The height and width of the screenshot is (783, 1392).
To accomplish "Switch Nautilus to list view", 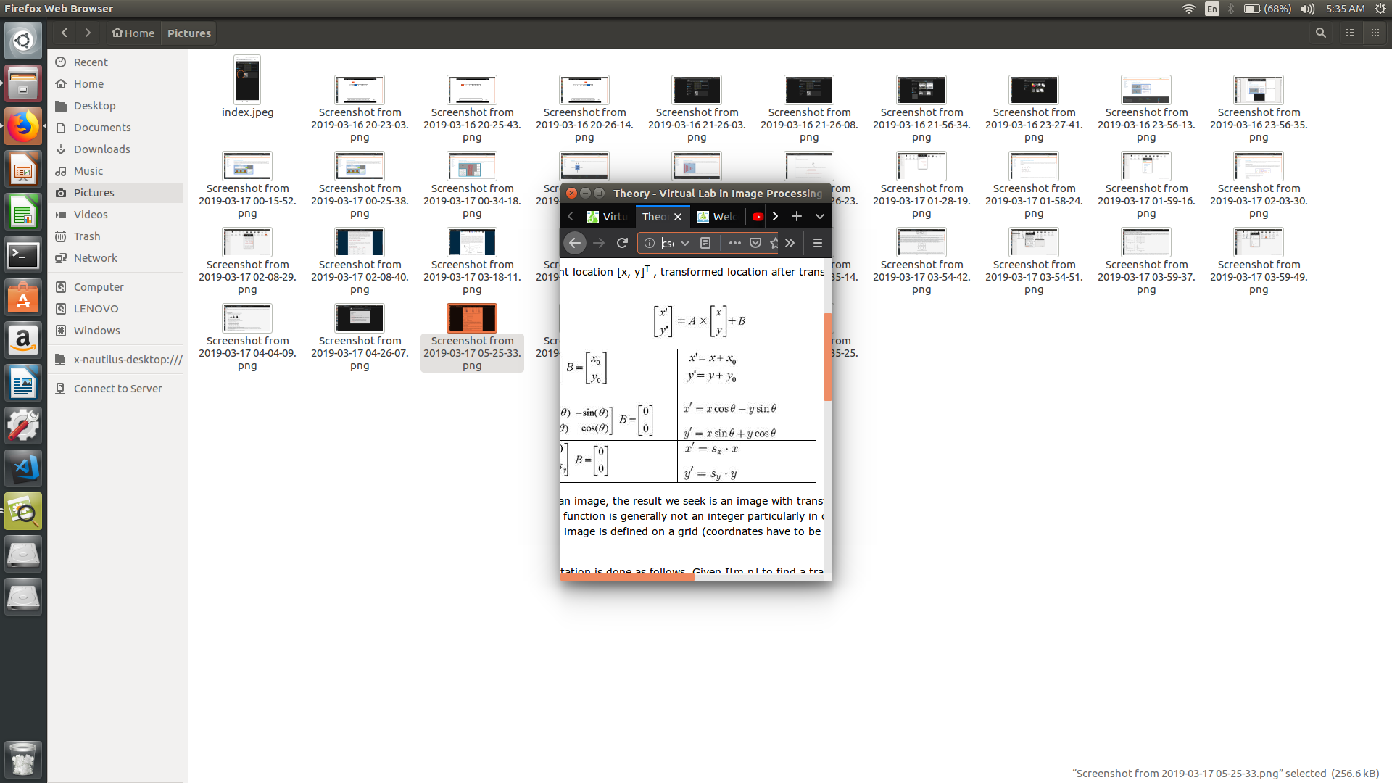I will (x=1349, y=33).
